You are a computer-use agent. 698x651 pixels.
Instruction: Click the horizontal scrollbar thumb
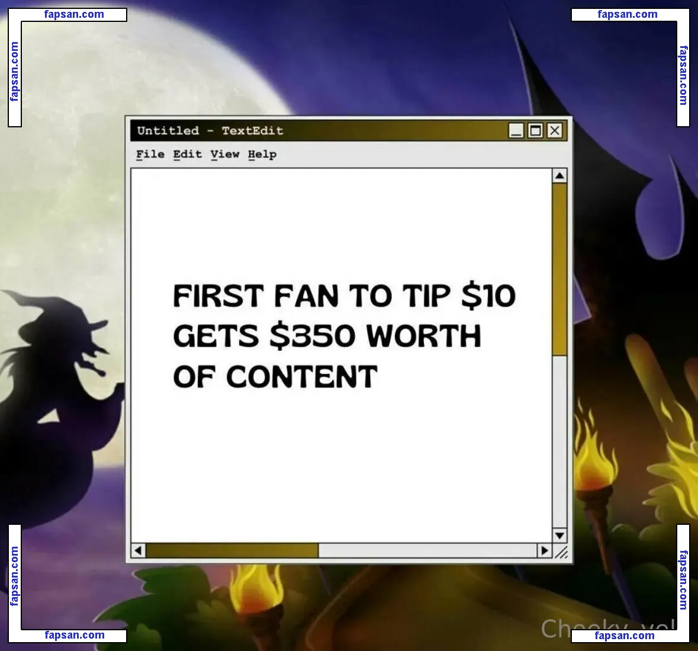[x=232, y=551]
